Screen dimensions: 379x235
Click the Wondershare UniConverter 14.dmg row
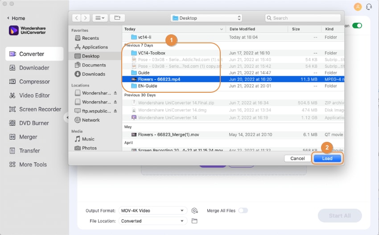233,110
